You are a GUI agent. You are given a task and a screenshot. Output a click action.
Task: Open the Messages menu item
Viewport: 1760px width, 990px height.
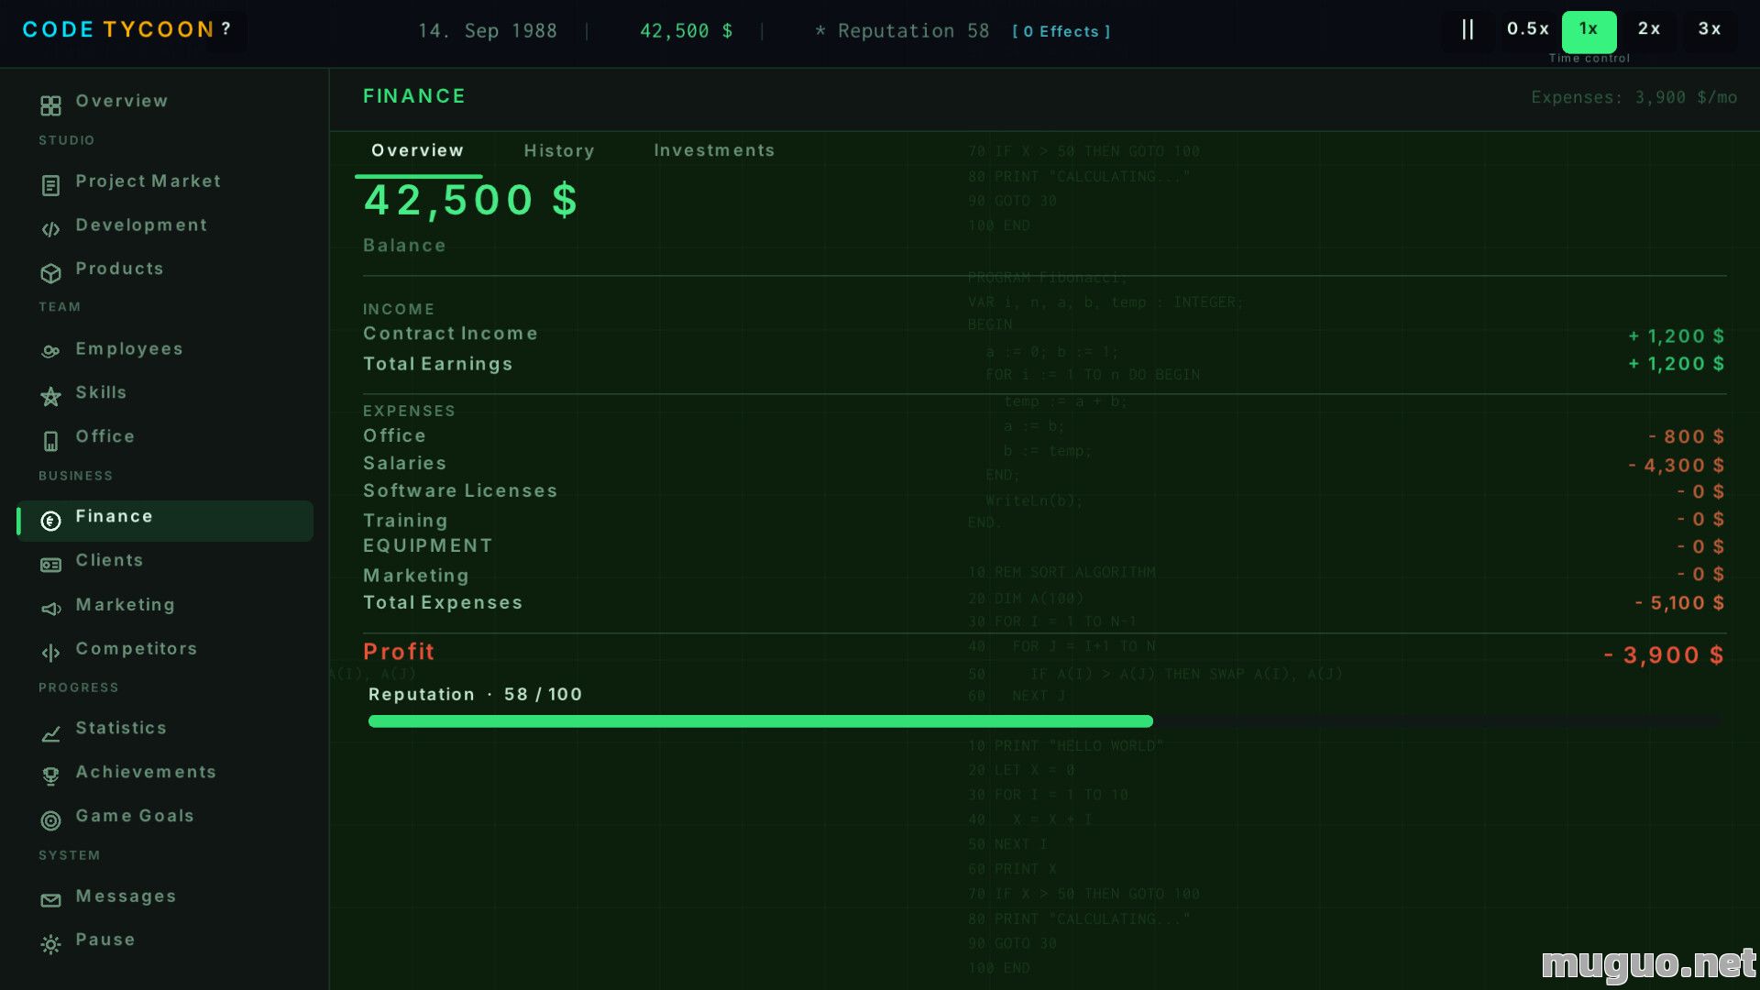(x=126, y=896)
